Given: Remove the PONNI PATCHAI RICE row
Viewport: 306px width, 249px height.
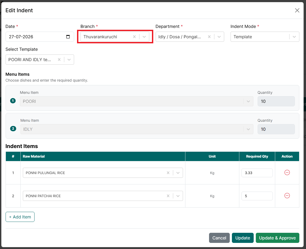Looking at the screenshot, I should point(287,196).
